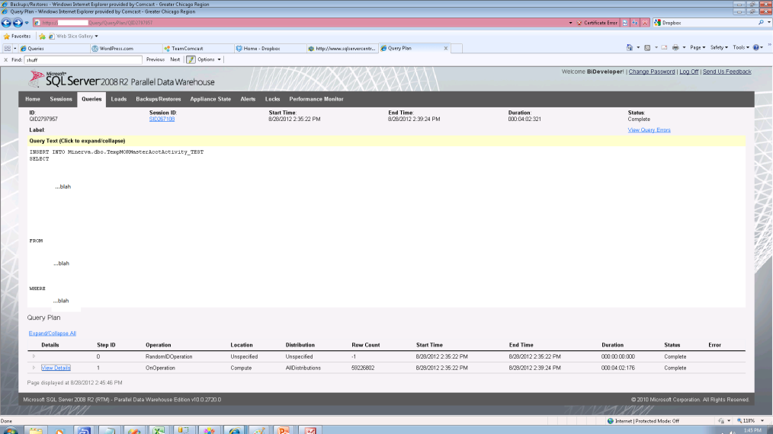
Task: Click the Add to Favorites Bar icon
Action: point(42,36)
